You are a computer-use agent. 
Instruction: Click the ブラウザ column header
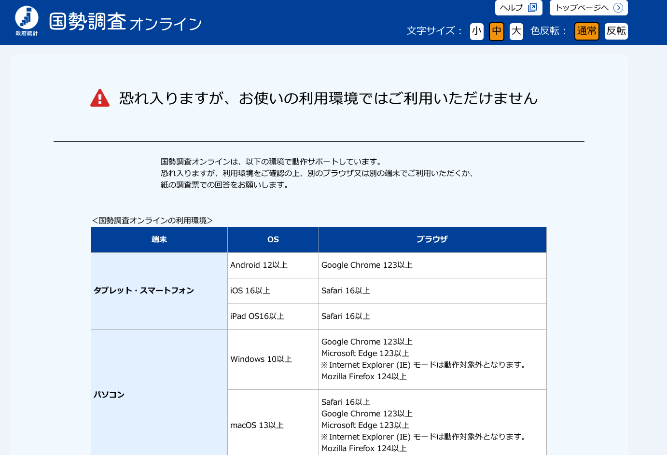432,239
